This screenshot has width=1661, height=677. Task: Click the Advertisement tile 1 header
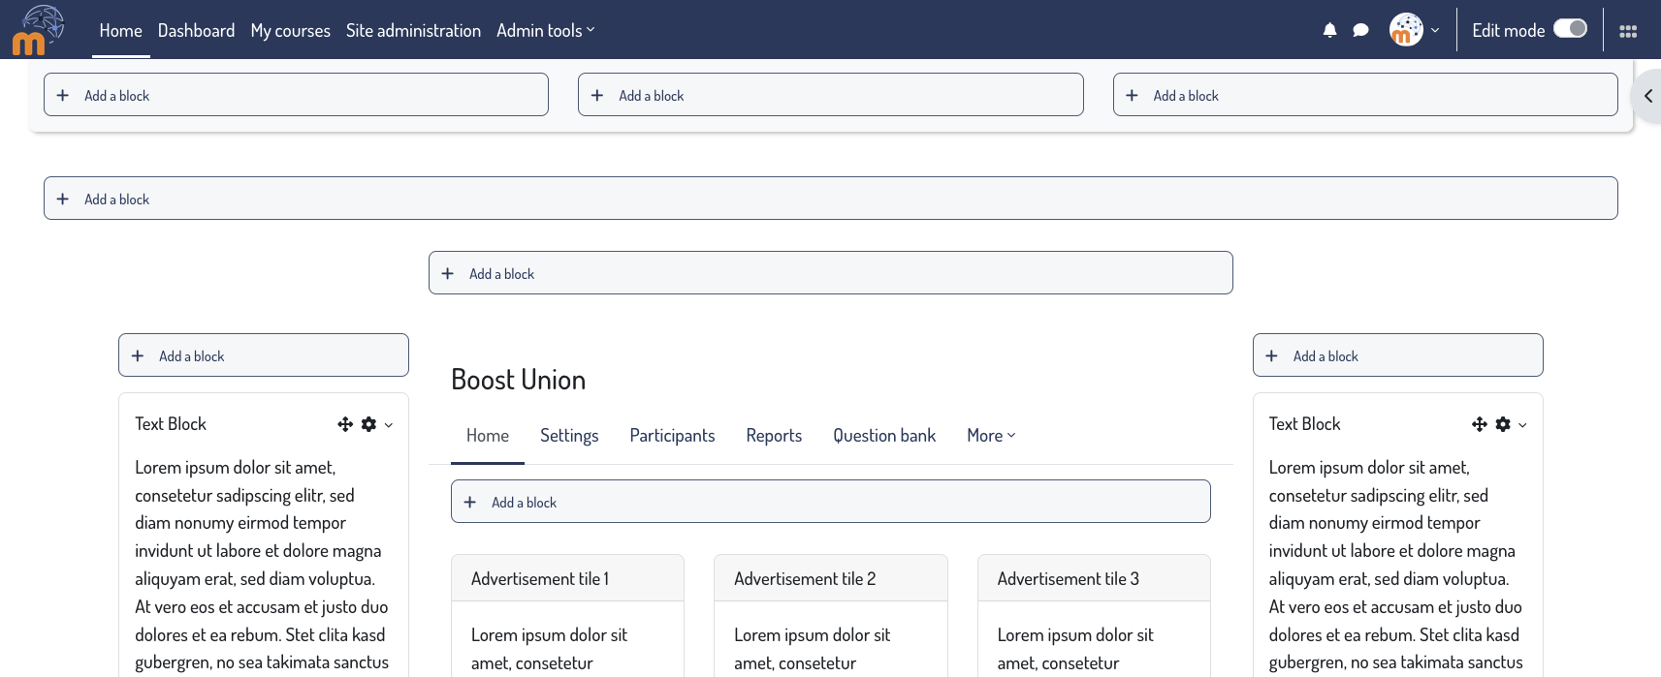(567, 578)
